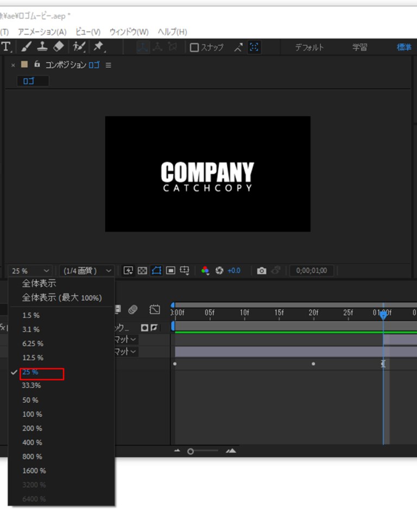Toggle the transparency grid button
This screenshot has height=513, width=417.
142,271
